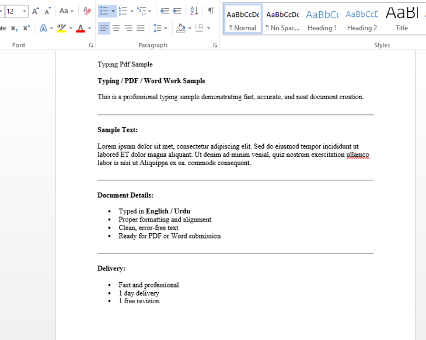Click the underlined word ullamco
This screenshot has height=340, width=426.
tap(358, 155)
